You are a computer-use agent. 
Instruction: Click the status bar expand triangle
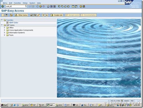pyautogui.click(x=109, y=101)
